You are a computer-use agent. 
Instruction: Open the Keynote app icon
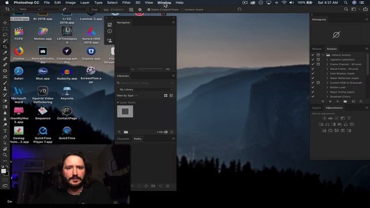(x=67, y=91)
